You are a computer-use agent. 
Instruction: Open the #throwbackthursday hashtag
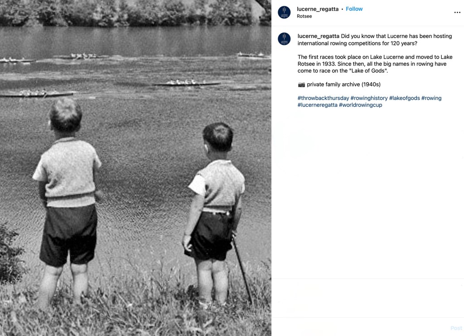point(323,98)
